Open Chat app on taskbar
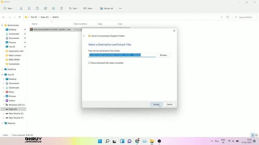 coord(129,141)
